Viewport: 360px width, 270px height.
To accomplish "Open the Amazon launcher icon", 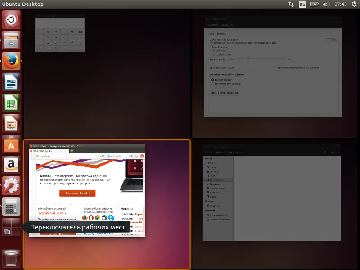I will pos(11,165).
